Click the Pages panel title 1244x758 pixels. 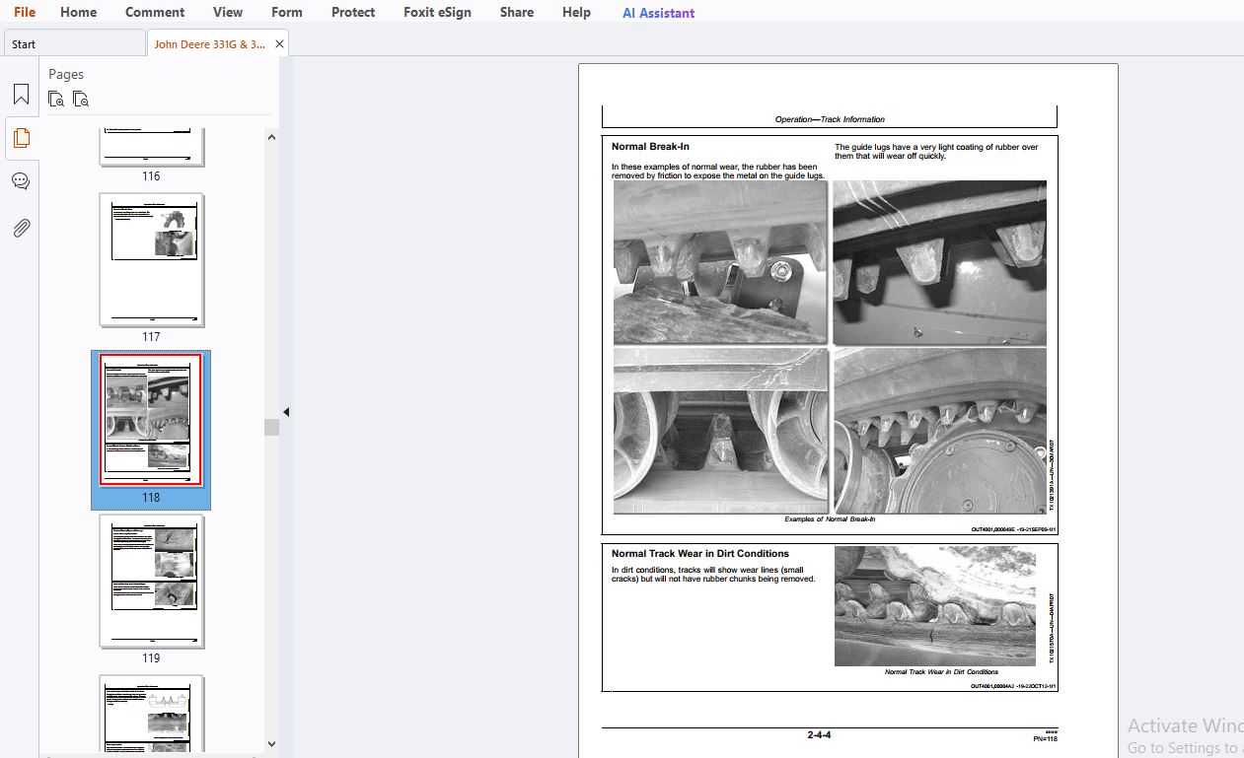point(66,74)
